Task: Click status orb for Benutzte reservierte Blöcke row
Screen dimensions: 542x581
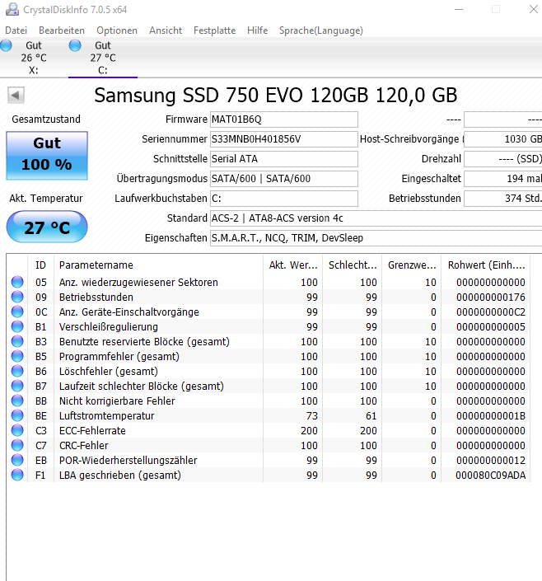Action: coord(17,341)
